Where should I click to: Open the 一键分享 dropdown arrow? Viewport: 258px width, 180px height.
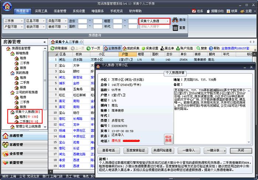pyautogui.click(x=225, y=151)
